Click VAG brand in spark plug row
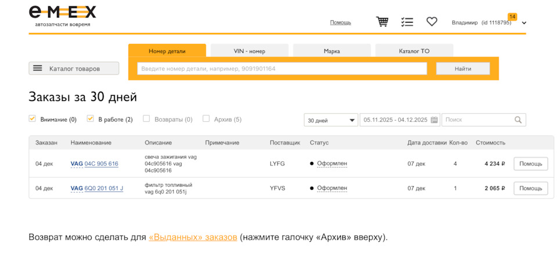The width and height of the screenshot is (557, 257). point(77,164)
